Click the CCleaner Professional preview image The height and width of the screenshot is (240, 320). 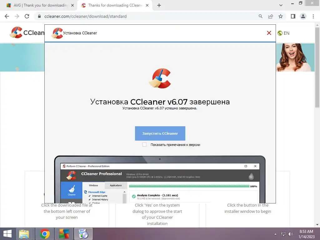point(160,179)
